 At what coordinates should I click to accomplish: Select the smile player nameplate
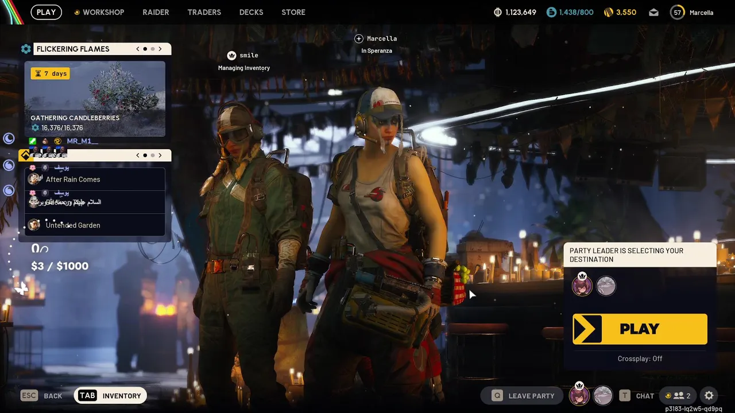[249, 56]
